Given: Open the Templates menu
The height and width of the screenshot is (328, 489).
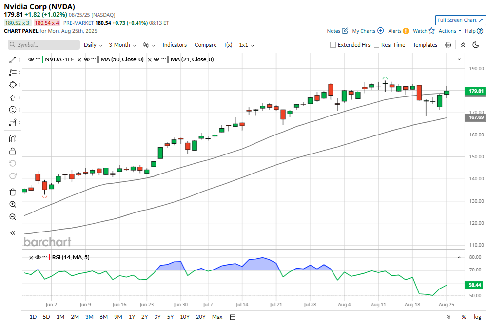Looking at the screenshot, I should tap(425, 45).
